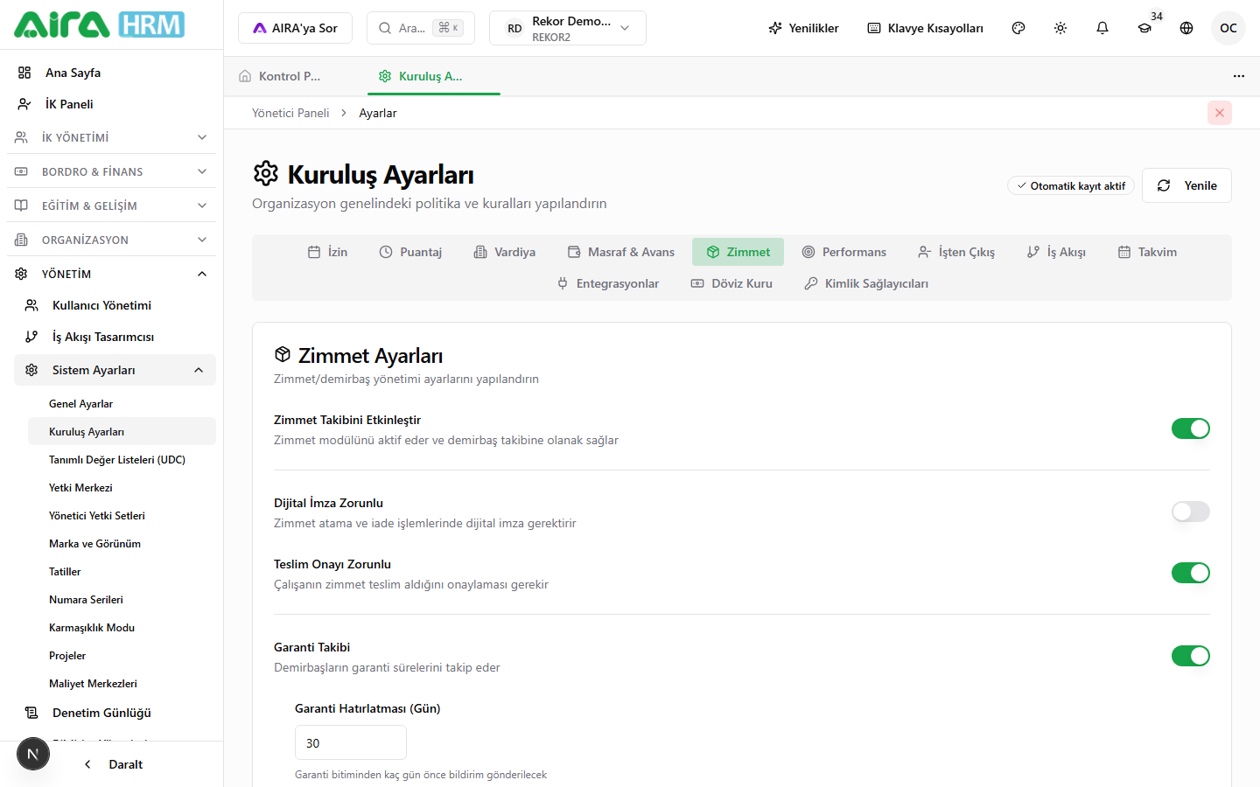This screenshot has width=1260, height=787.
Task: Toggle Teslim Onayı Zorunlu switch
Action: click(1191, 573)
